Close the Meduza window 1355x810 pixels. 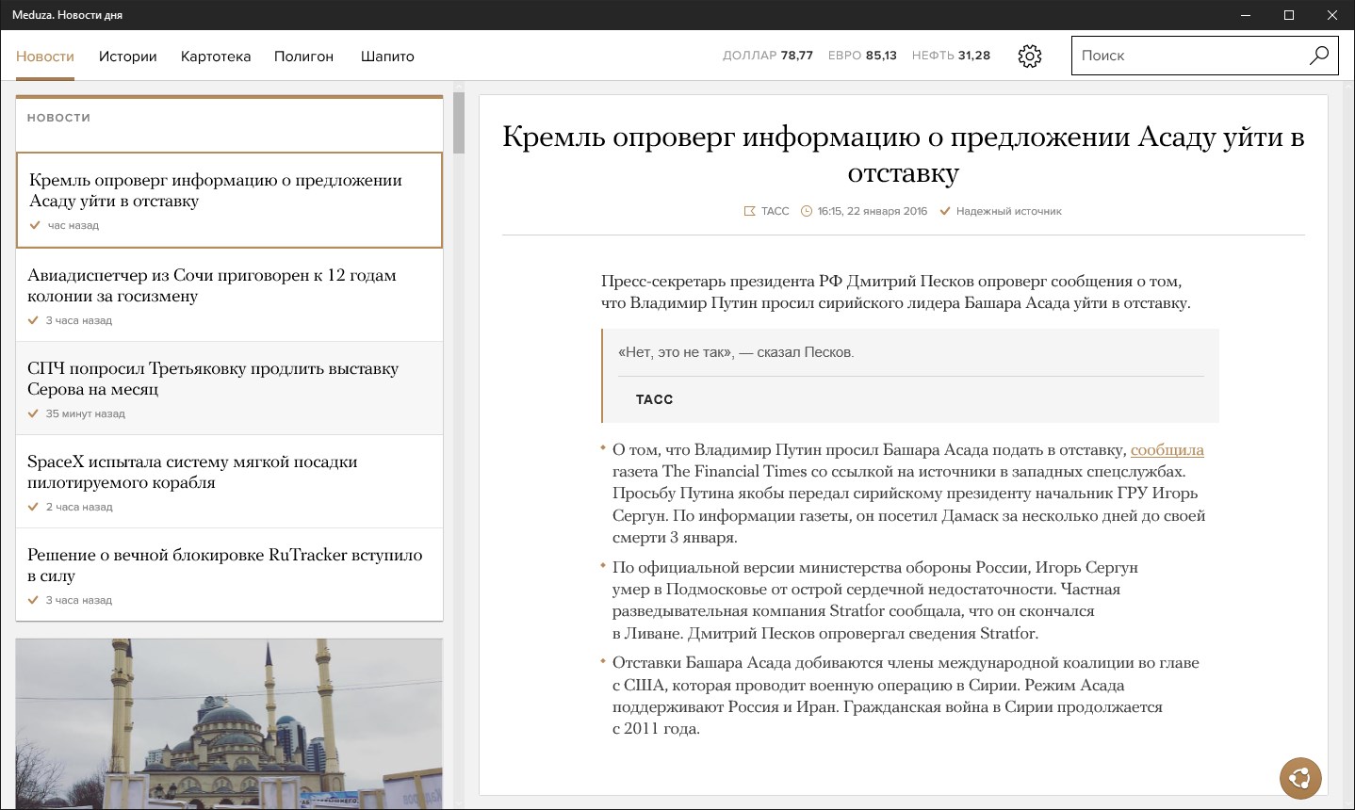point(1332,15)
